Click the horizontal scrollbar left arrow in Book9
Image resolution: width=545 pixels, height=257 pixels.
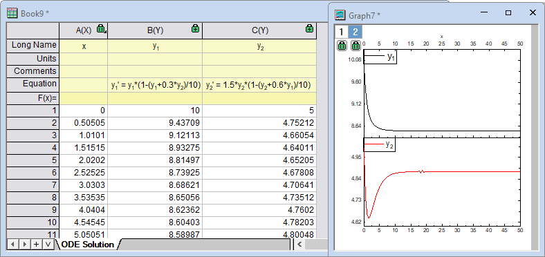(299, 245)
